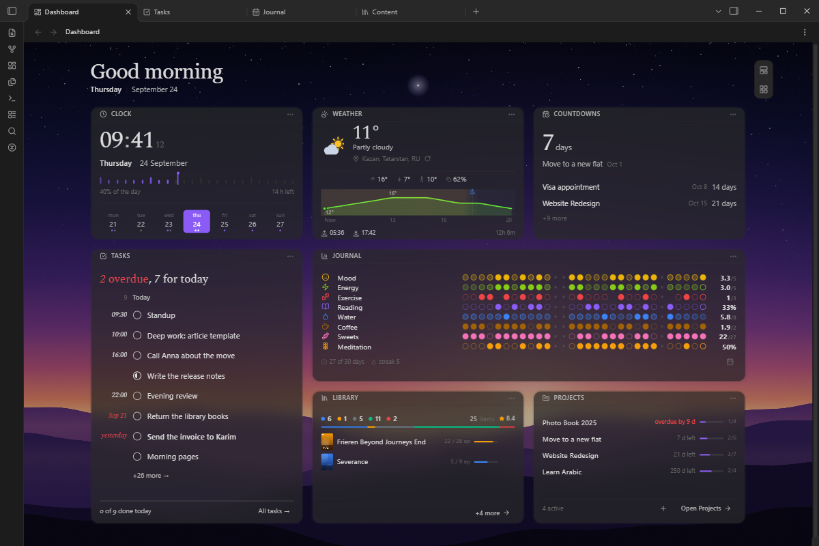Refresh weather next to Kazan location

click(x=427, y=158)
